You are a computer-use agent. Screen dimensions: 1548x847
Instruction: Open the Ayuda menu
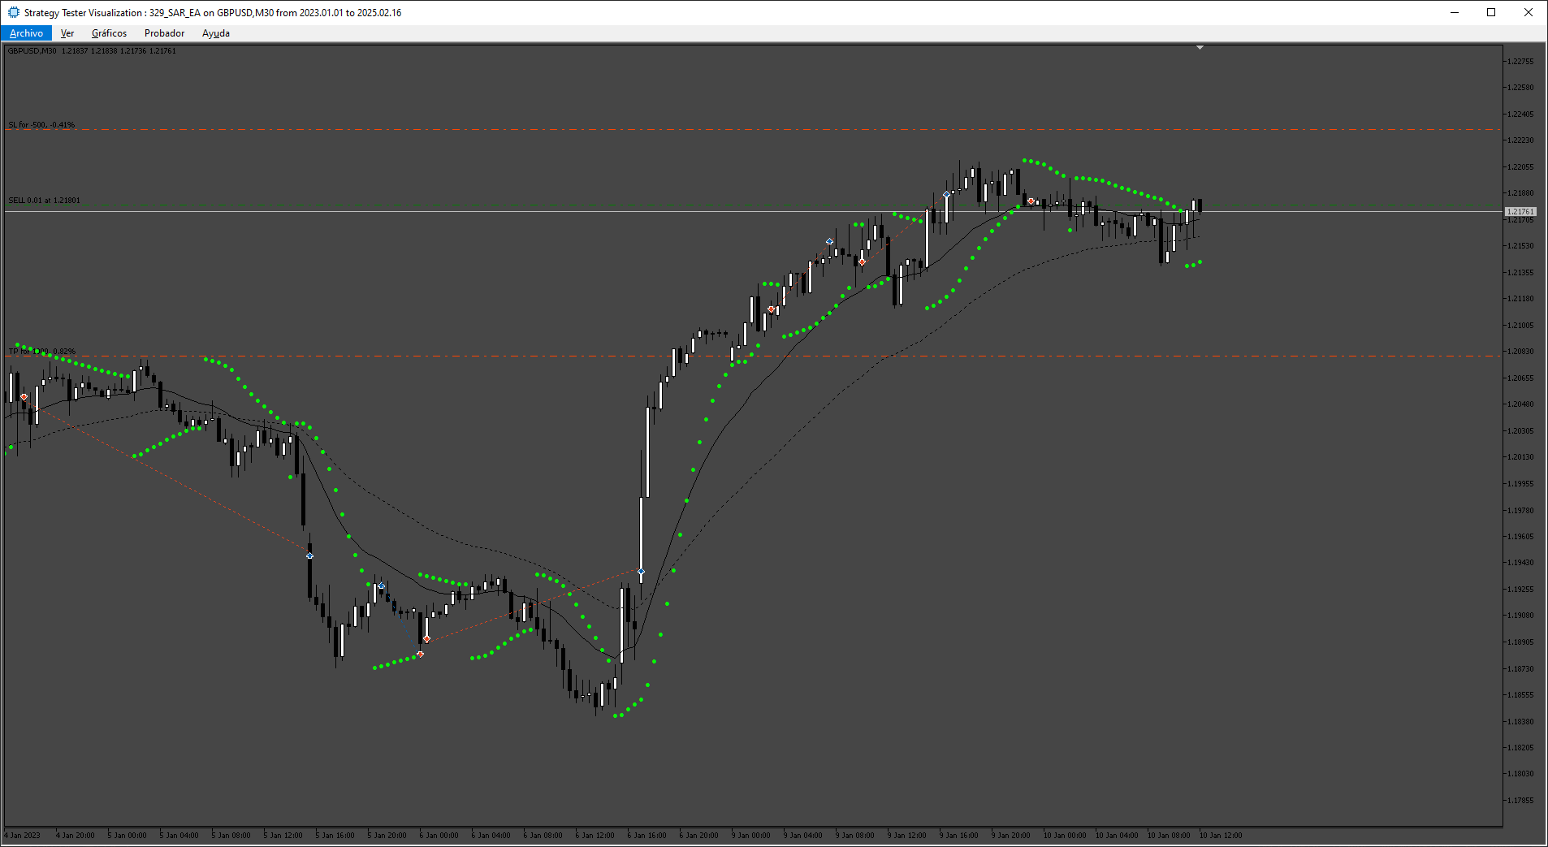point(216,33)
